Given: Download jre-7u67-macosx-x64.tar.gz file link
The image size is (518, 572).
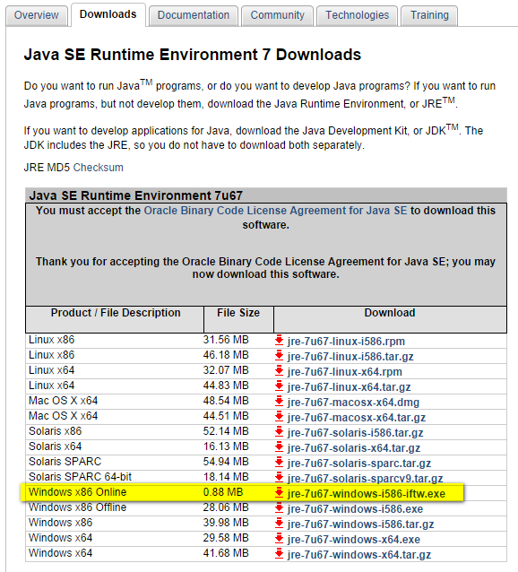Looking at the screenshot, I should click(357, 417).
